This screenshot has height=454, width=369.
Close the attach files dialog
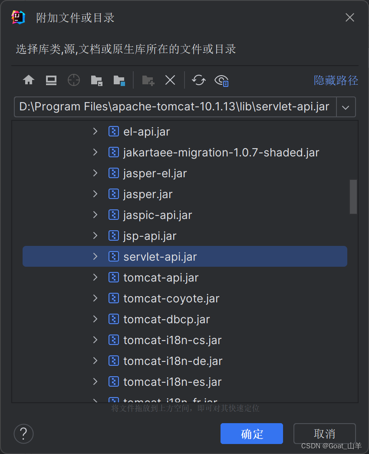pyautogui.click(x=350, y=17)
